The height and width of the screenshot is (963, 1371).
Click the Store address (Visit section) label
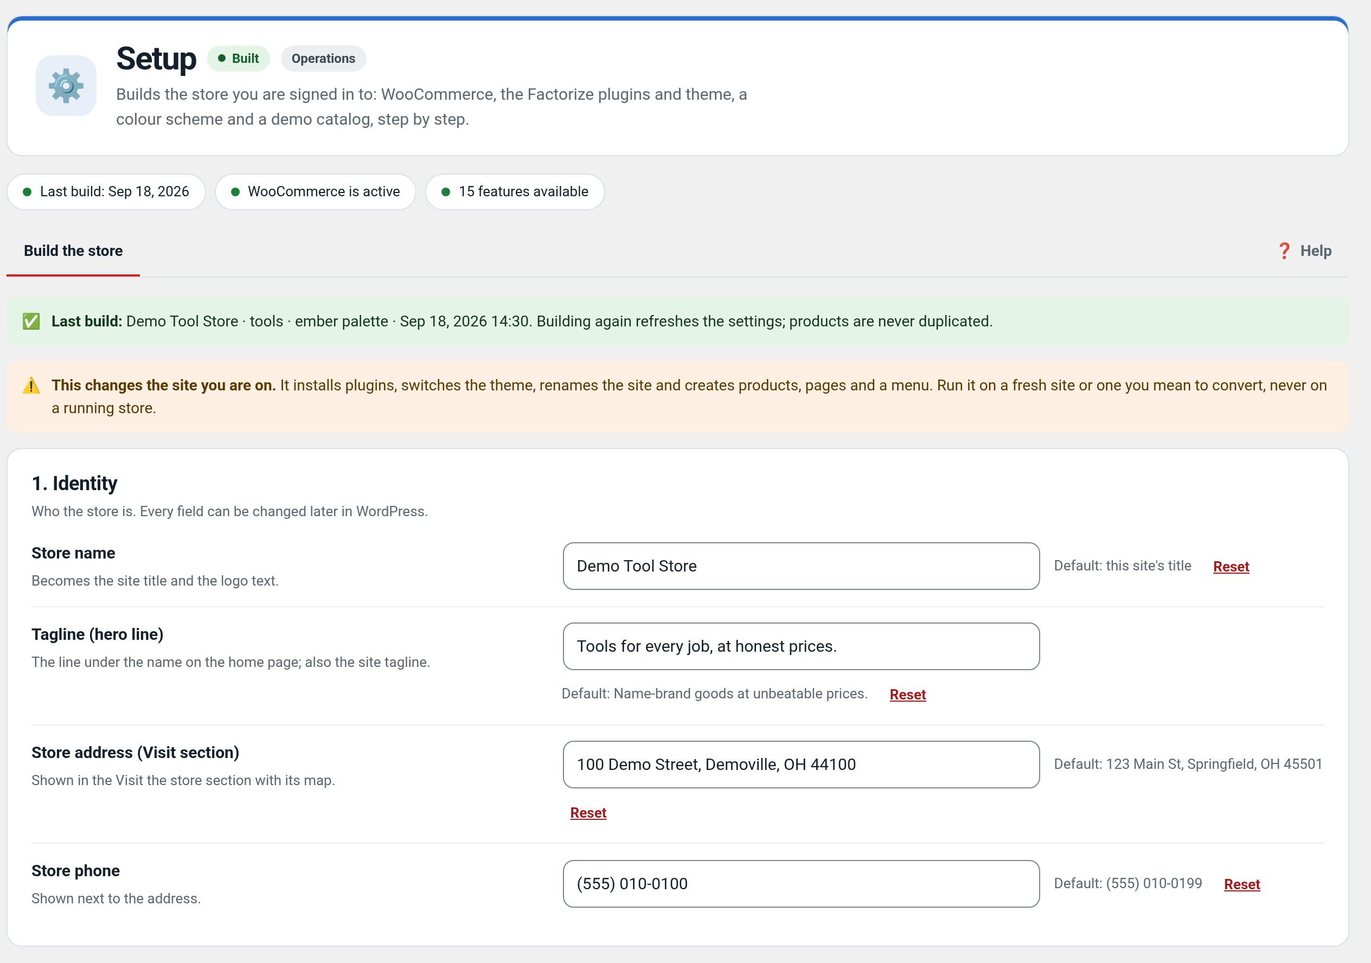click(x=136, y=752)
